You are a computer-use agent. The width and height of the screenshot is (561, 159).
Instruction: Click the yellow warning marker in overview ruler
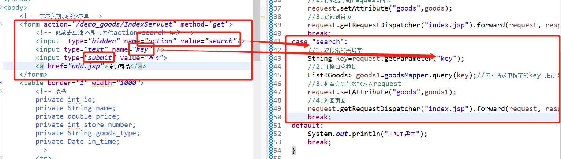pyautogui.click(x=263, y=17)
